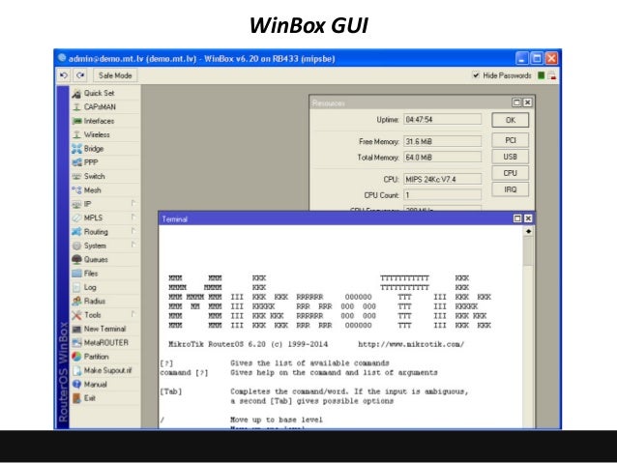The width and height of the screenshot is (617, 463).
Task: Click the Undo arrow icon in toolbar
Action: (64, 75)
